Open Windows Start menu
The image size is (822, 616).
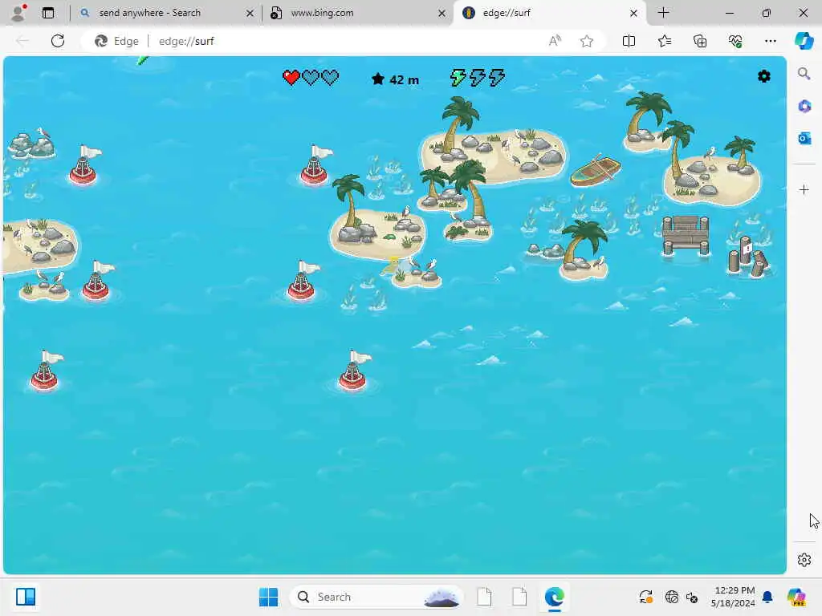pos(268,597)
